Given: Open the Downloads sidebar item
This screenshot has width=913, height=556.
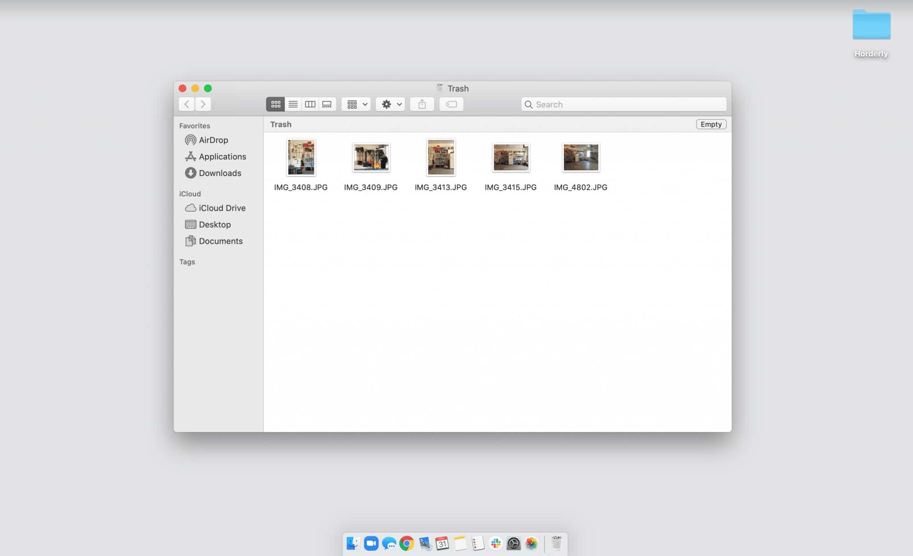Looking at the screenshot, I should pyautogui.click(x=220, y=173).
